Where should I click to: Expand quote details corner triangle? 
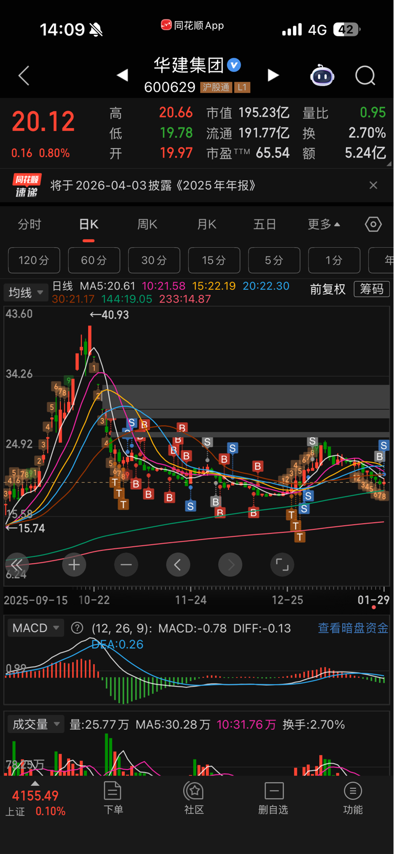tap(389, 164)
